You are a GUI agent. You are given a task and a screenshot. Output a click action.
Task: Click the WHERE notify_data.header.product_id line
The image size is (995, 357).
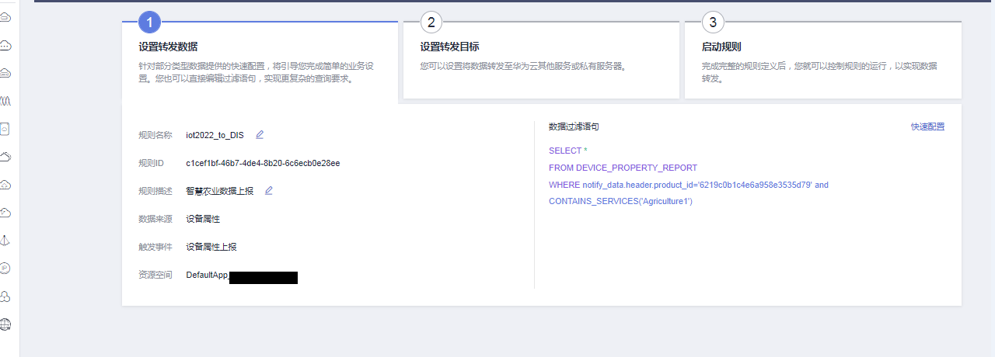pos(689,185)
